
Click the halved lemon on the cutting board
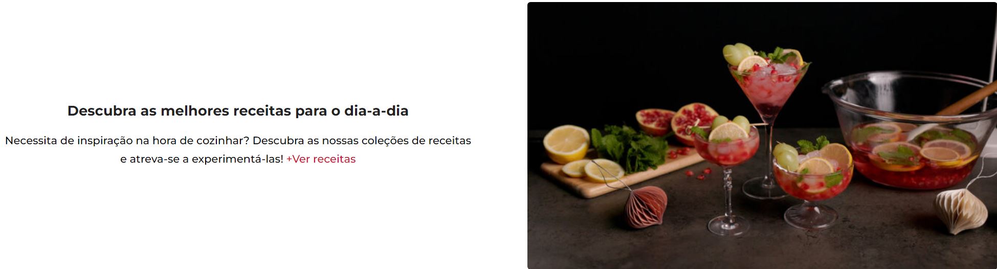click(x=566, y=144)
